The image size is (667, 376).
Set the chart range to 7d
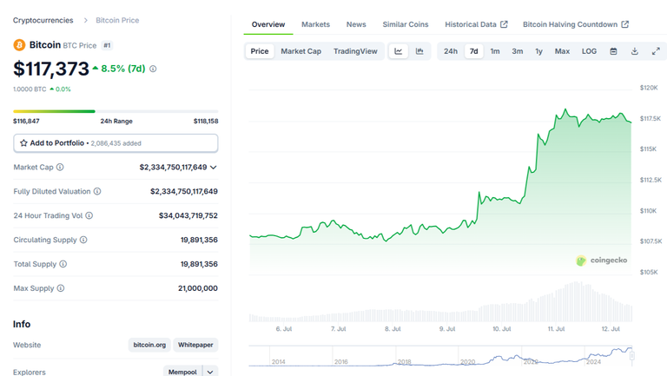(x=474, y=51)
